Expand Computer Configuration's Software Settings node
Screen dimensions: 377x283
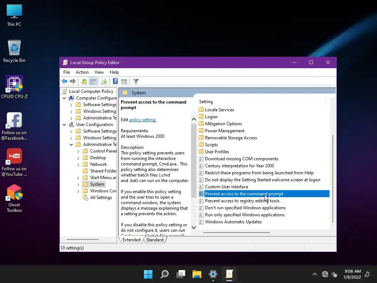coord(71,105)
